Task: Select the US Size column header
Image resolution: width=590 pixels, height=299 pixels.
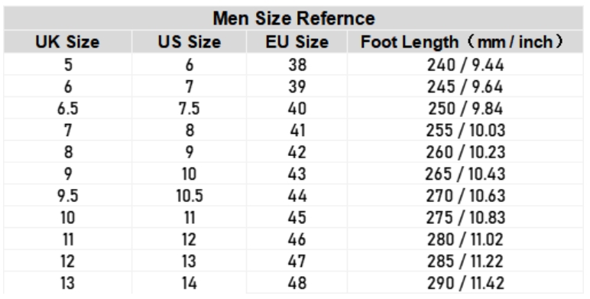Action: [x=190, y=42]
